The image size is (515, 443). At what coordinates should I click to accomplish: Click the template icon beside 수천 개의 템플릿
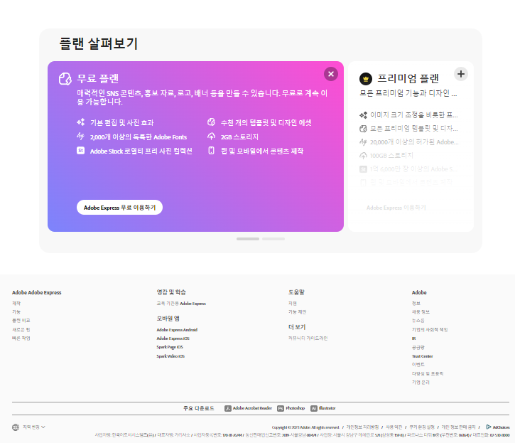point(211,122)
